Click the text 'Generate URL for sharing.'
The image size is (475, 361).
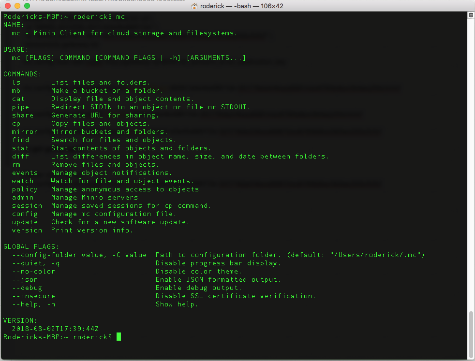(105, 115)
